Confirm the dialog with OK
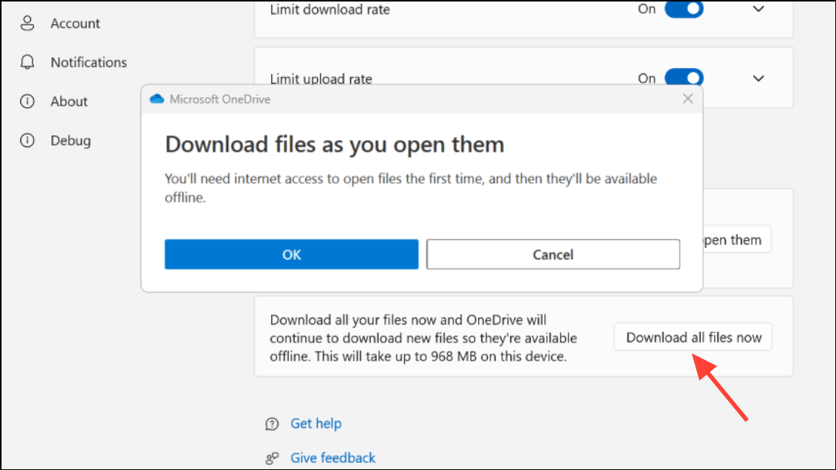836x470 pixels. point(292,254)
